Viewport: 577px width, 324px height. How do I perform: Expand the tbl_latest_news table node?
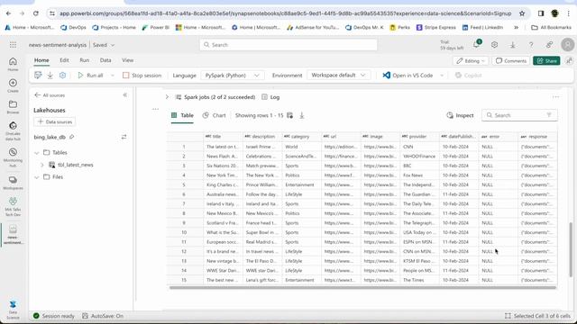[x=42, y=165]
